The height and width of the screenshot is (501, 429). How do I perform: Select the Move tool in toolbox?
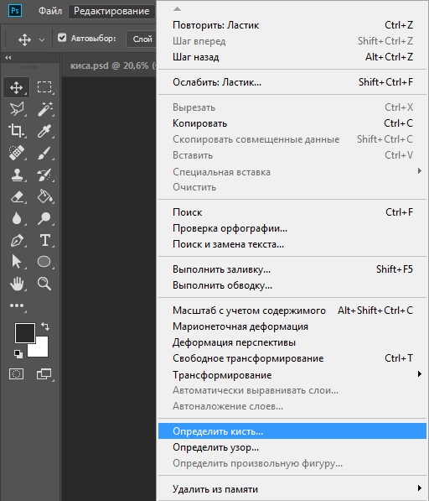tap(16, 87)
